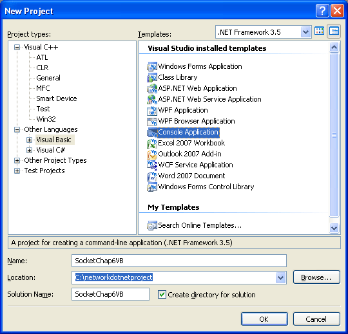Image resolution: width=348 pixels, height=334 pixels.
Task: Click the Cancel button
Action: pyautogui.click(x=316, y=319)
